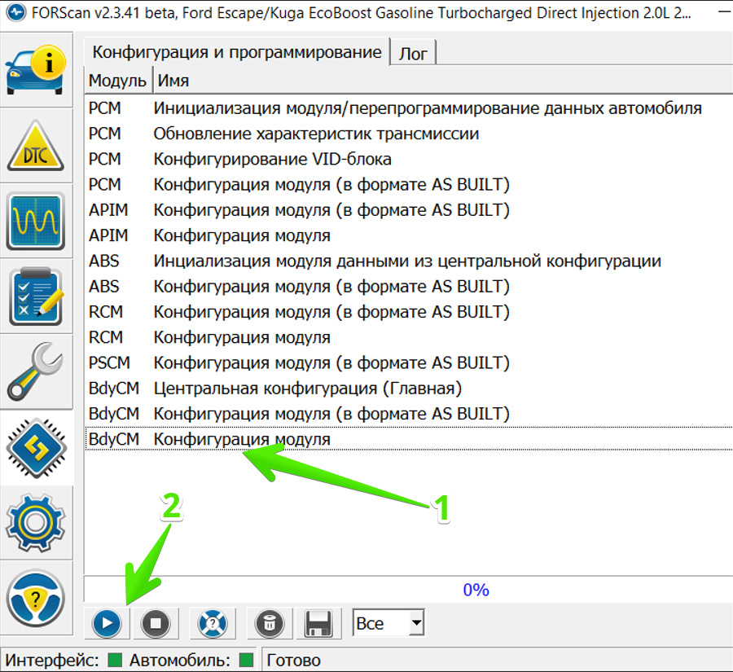Viewport: 733px width, 672px height.
Task: Click the FORScan app icon in title bar
Action: point(16,13)
